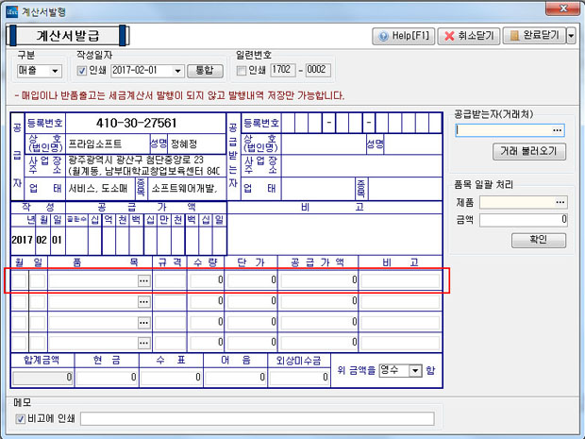Click the 완료닫기 complete button
Viewport: 585px width, 439px height.
[534, 36]
